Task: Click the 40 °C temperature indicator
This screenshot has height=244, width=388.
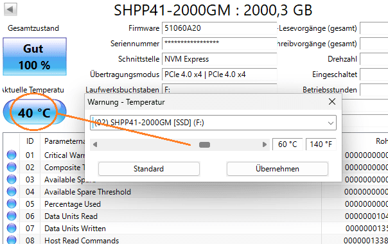Action: (35, 112)
